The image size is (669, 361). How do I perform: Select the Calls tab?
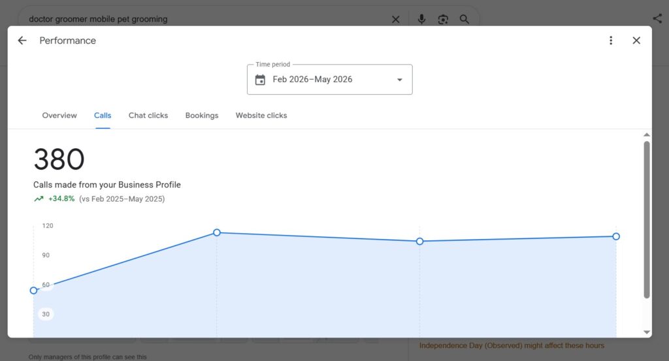coord(103,116)
